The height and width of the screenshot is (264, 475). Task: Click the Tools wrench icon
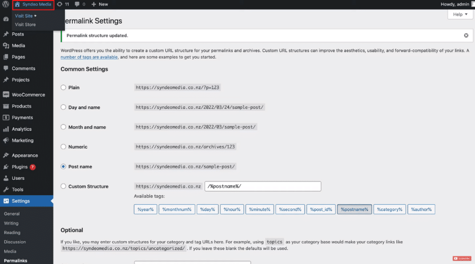[x=6, y=189]
